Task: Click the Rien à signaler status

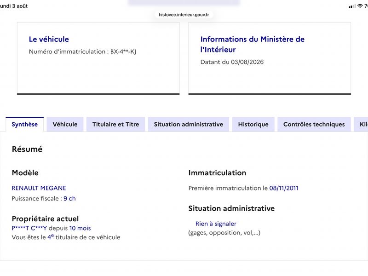Action: [216, 224]
